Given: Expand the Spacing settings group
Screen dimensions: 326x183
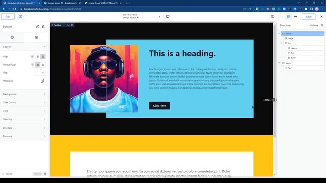Looking at the screenshot, I should (24, 119).
